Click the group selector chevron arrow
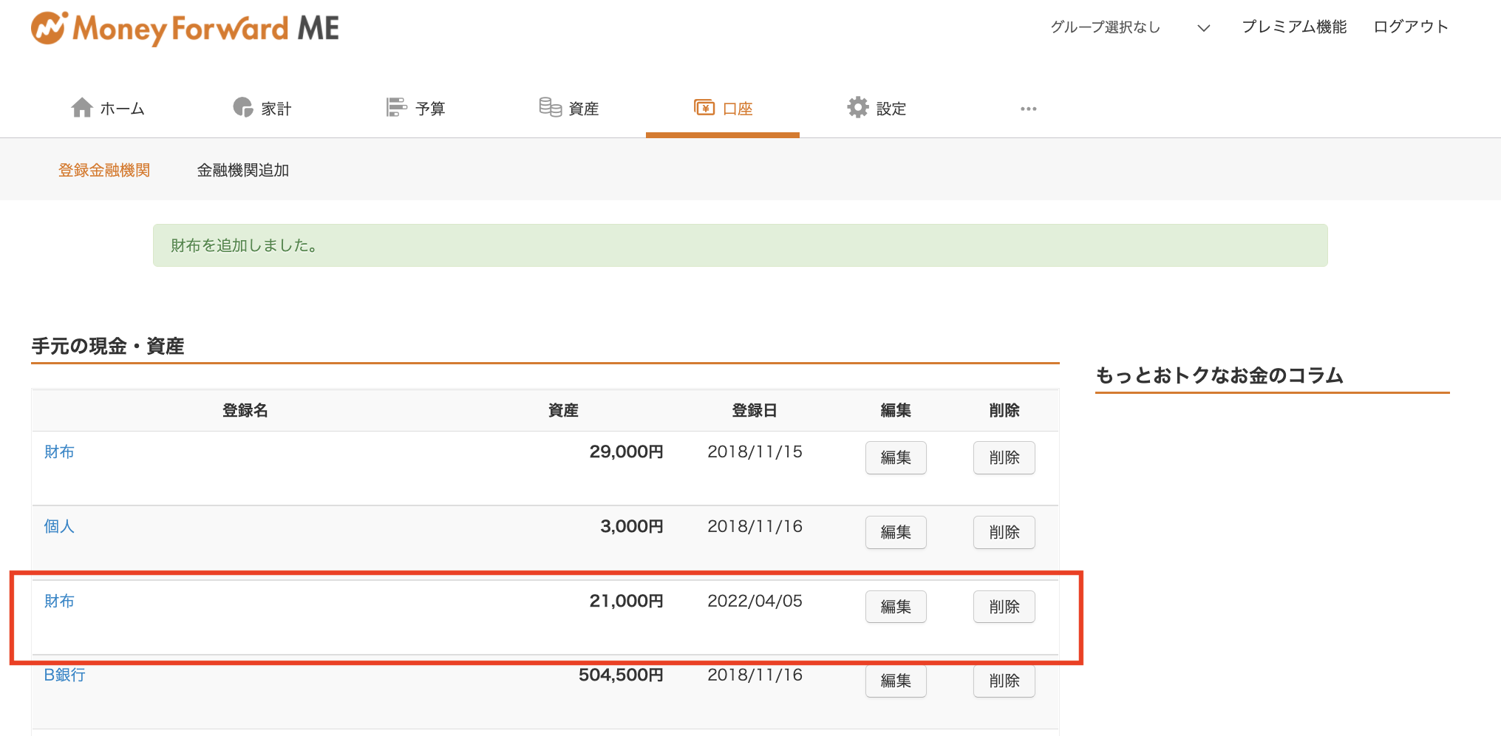The width and height of the screenshot is (1501, 736). pyautogui.click(x=1204, y=28)
